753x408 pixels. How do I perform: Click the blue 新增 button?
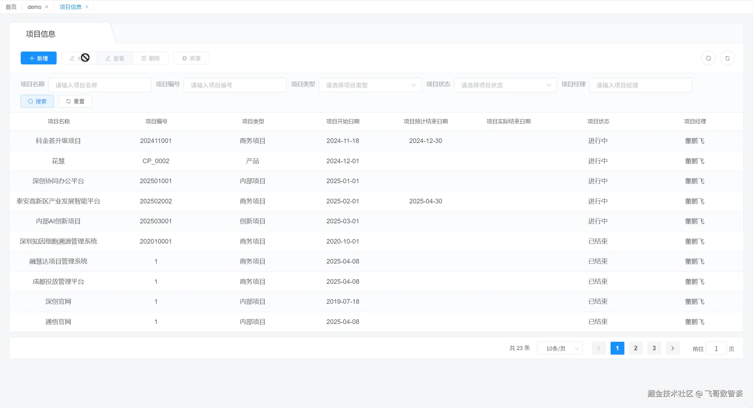(39, 58)
